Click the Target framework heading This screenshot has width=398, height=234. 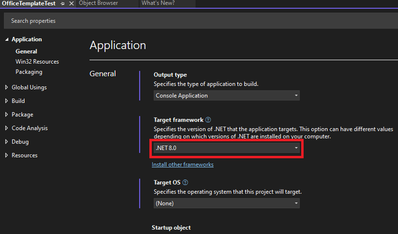[x=179, y=120]
